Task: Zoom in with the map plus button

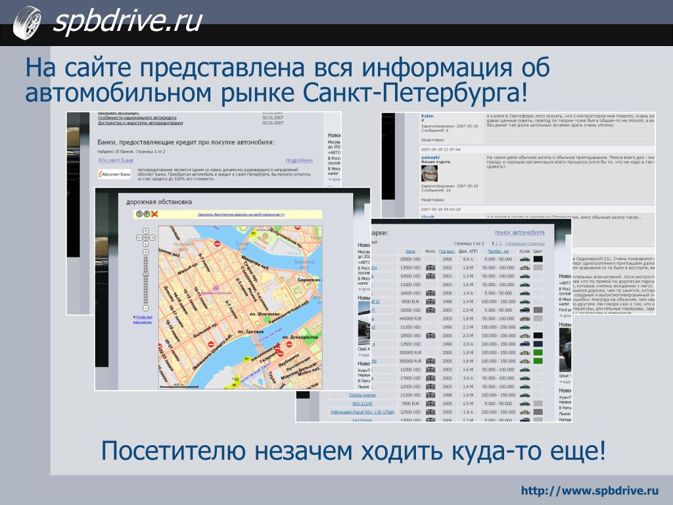Action: 145,252
